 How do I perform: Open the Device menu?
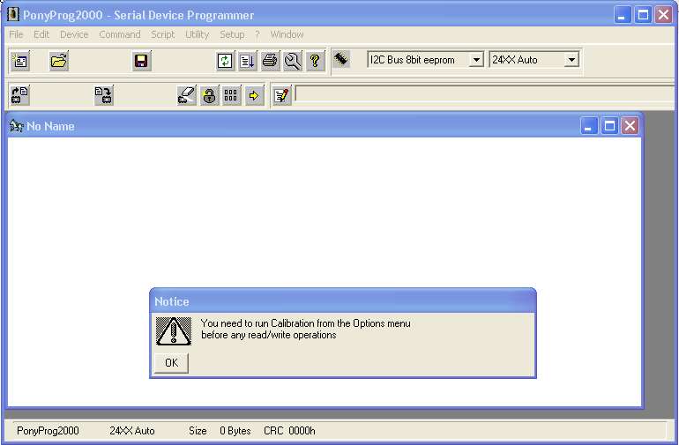(74, 34)
